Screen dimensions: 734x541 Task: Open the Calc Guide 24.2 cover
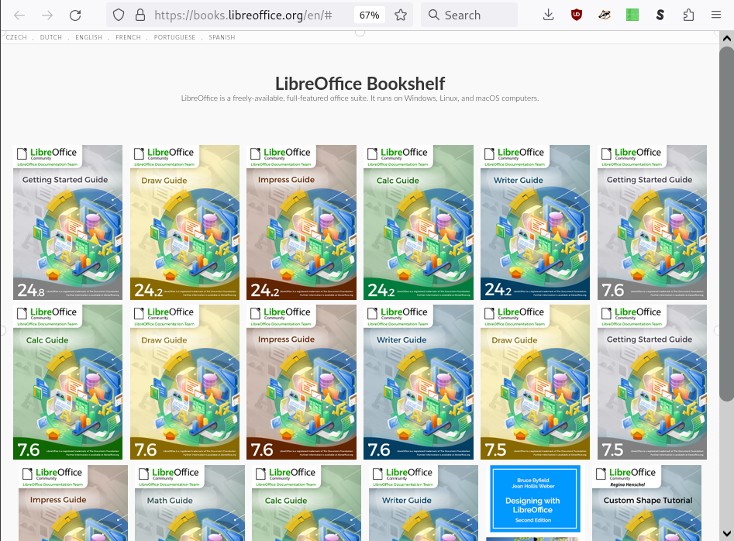(419, 222)
